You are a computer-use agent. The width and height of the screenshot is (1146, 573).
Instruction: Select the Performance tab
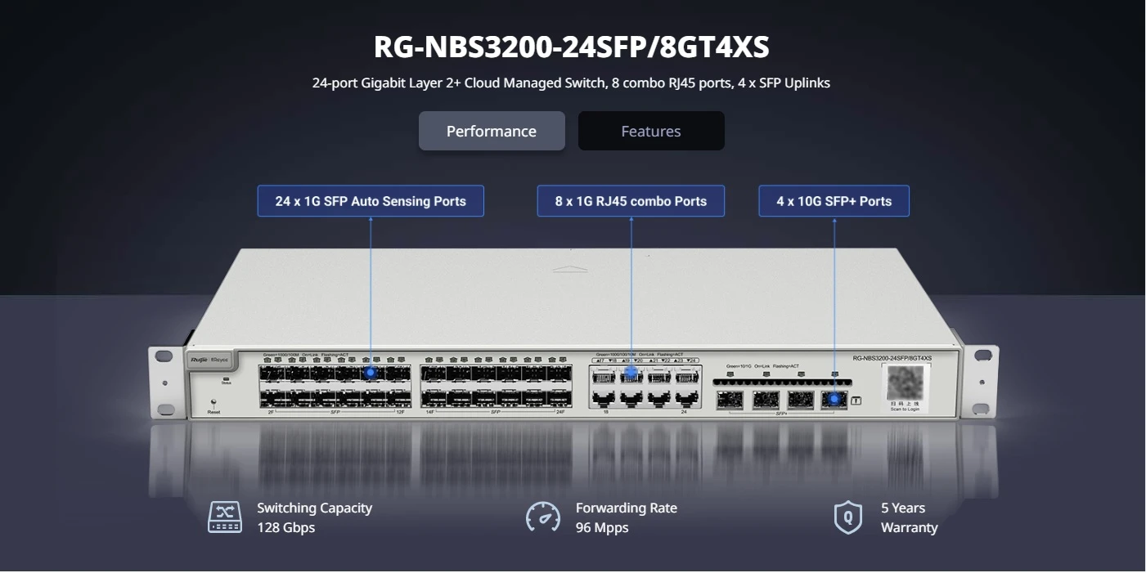tap(492, 131)
